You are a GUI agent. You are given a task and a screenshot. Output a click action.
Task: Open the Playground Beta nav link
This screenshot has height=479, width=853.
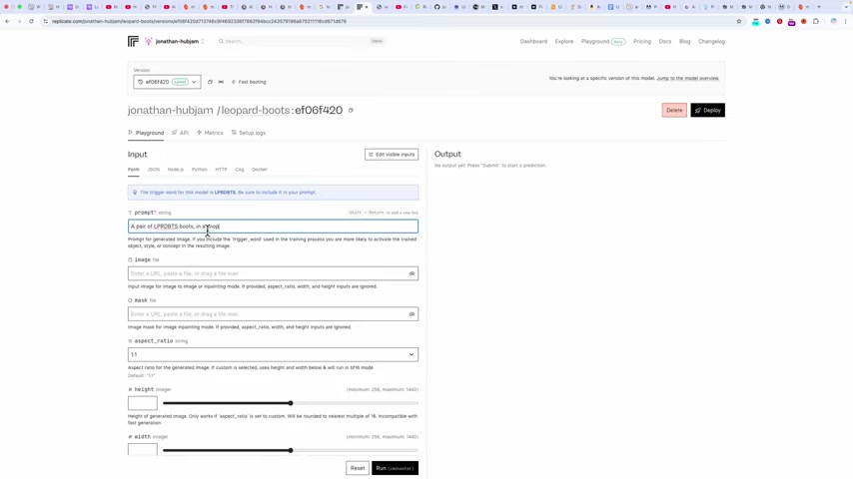603,41
